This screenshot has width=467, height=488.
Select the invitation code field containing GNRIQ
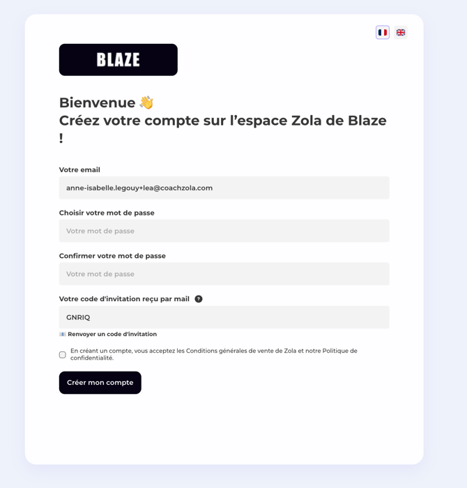tap(224, 317)
